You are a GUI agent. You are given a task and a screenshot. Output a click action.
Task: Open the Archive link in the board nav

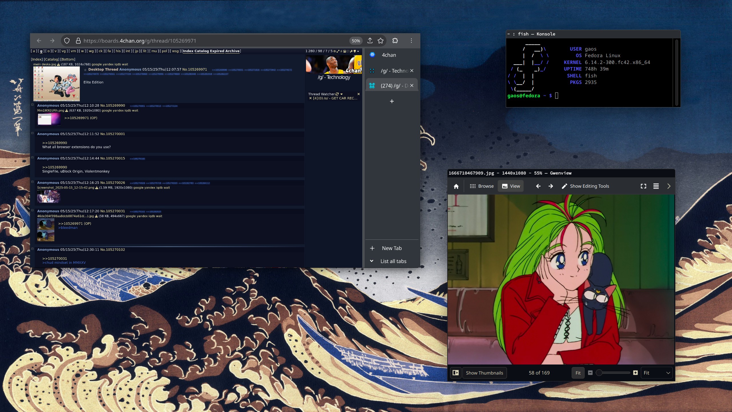point(232,51)
